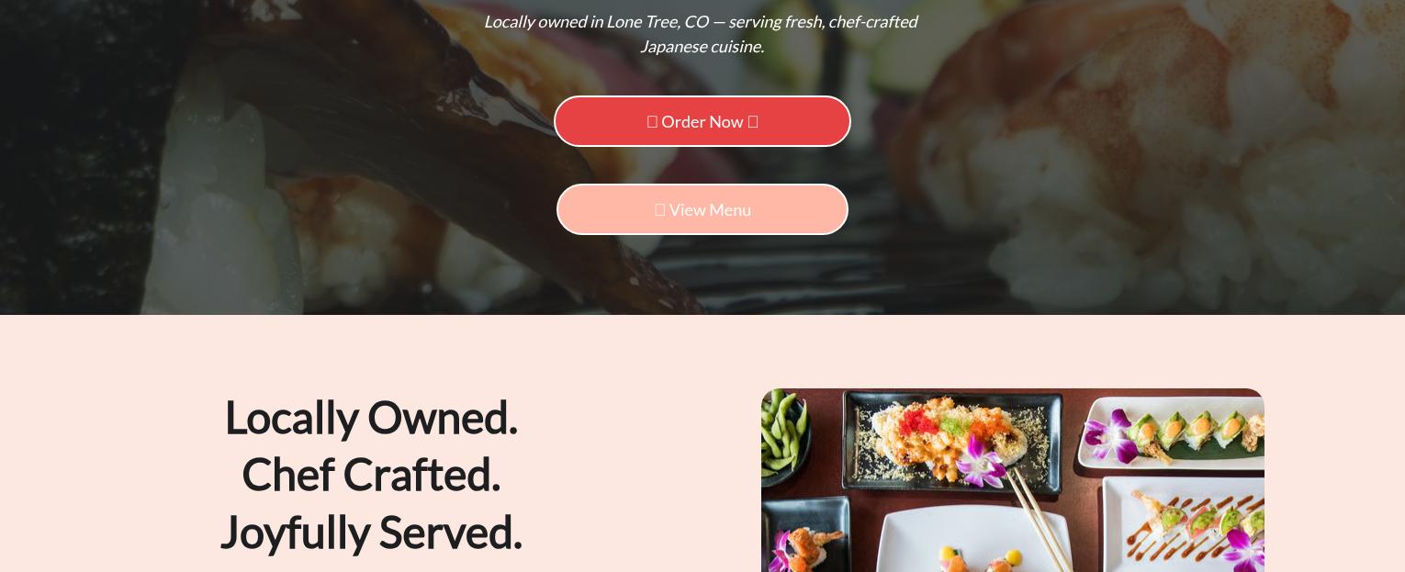Image resolution: width=1405 pixels, height=572 pixels.
Task: Click the purple orchid on the black plate
Action: pos(981,461)
